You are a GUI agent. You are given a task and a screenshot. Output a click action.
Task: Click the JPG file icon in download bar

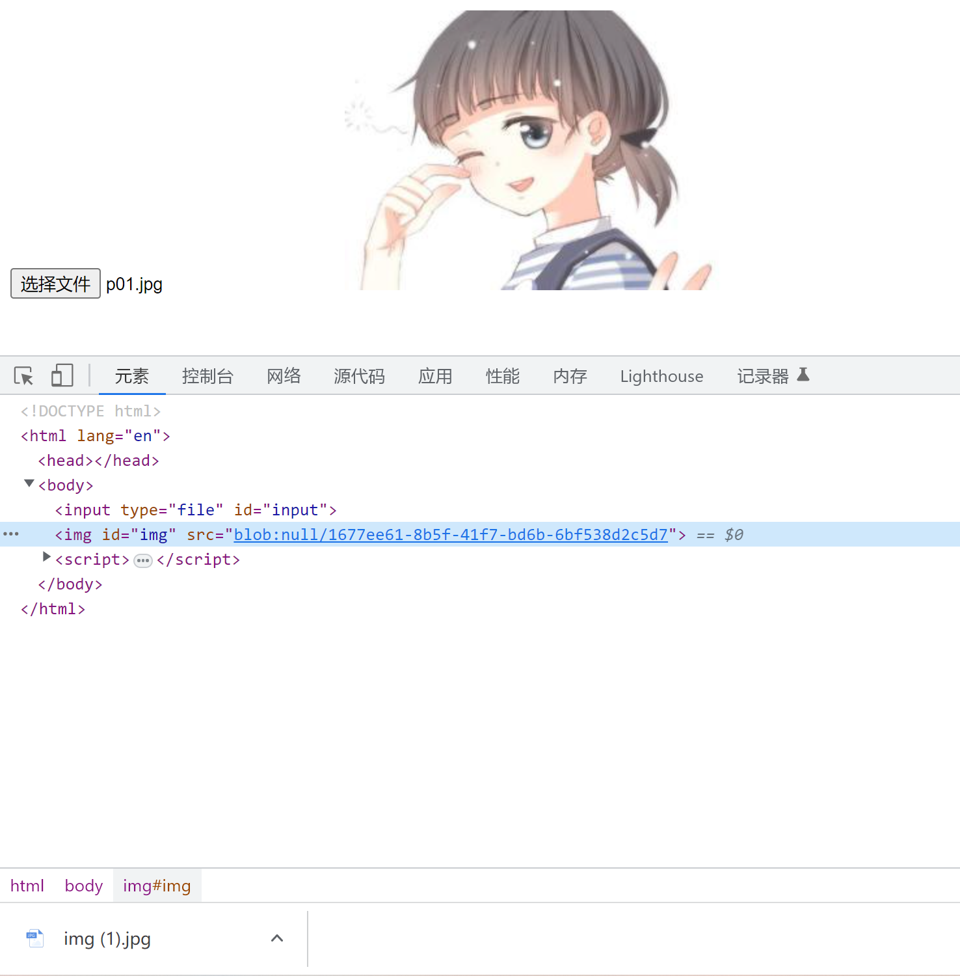pos(35,938)
